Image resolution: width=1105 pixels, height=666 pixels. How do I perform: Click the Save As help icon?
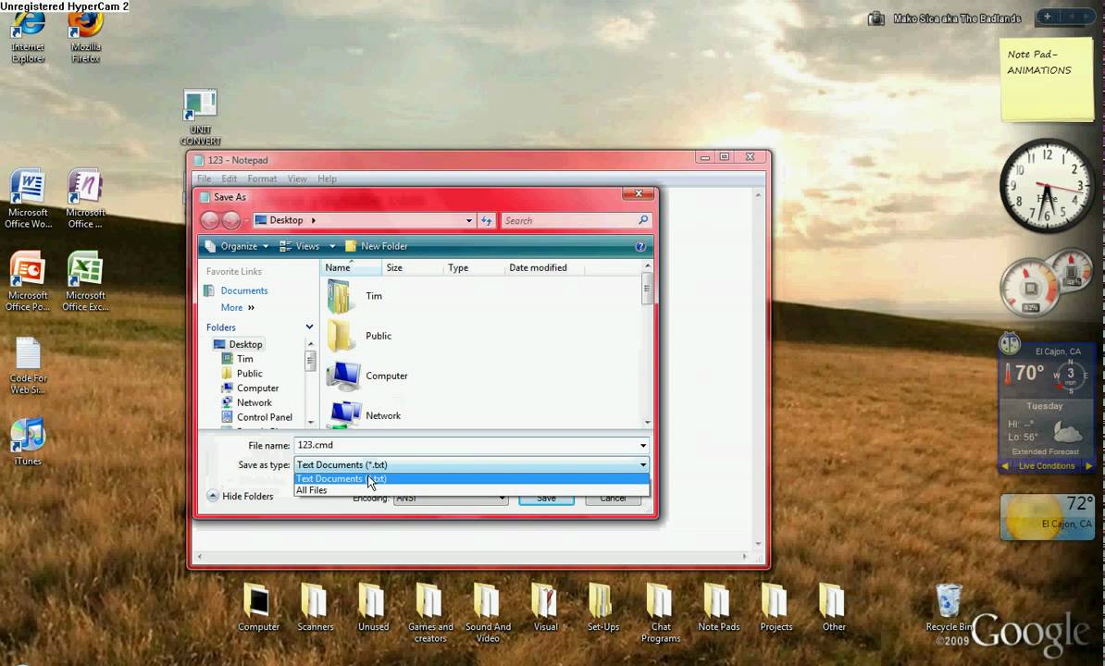click(640, 247)
